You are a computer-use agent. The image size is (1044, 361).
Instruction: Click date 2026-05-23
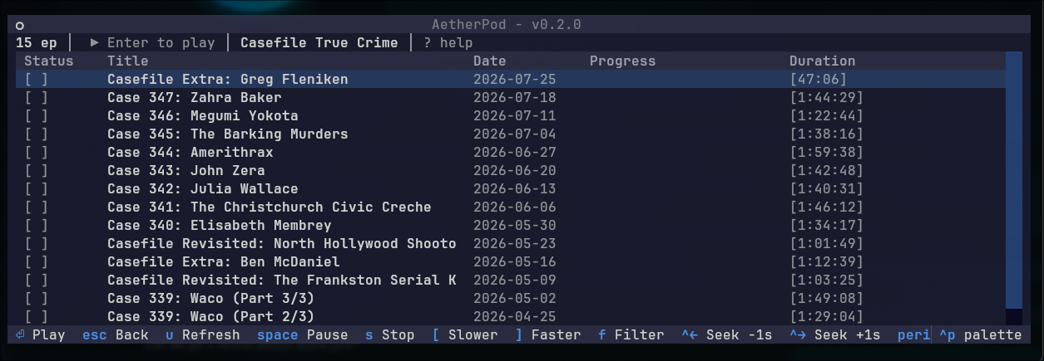point(515,243)
